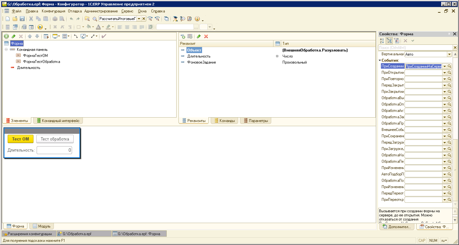Image resolution: width=459 pixels, height=245 pixels.
Task: Open the toolbar search history dropdown
Action: click(139, 19)
